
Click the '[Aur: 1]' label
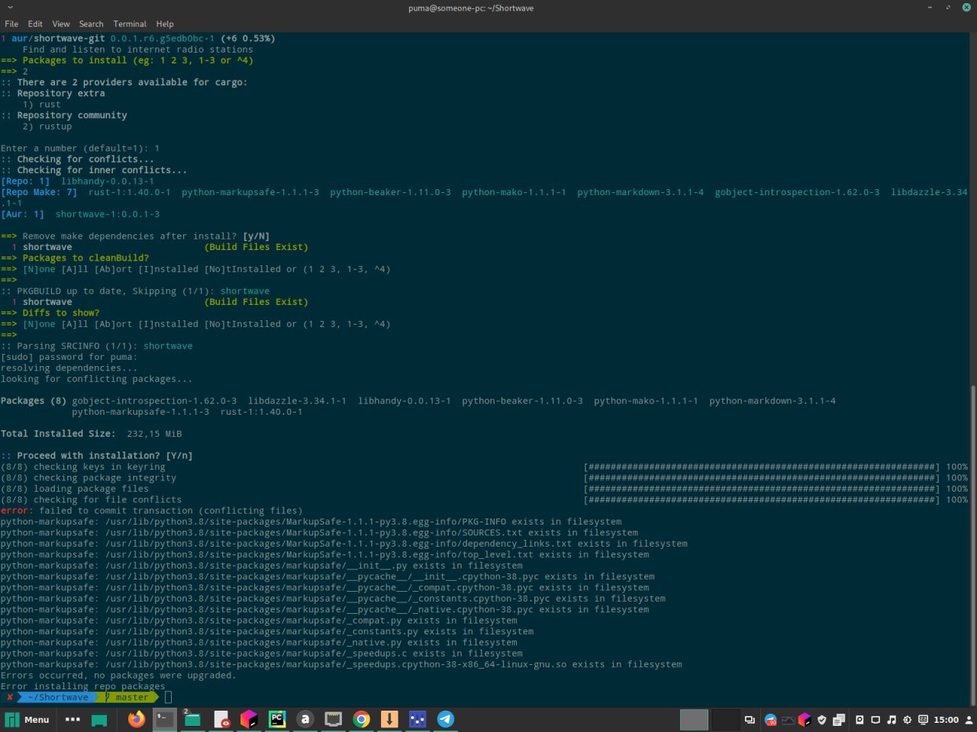(22, 214)
